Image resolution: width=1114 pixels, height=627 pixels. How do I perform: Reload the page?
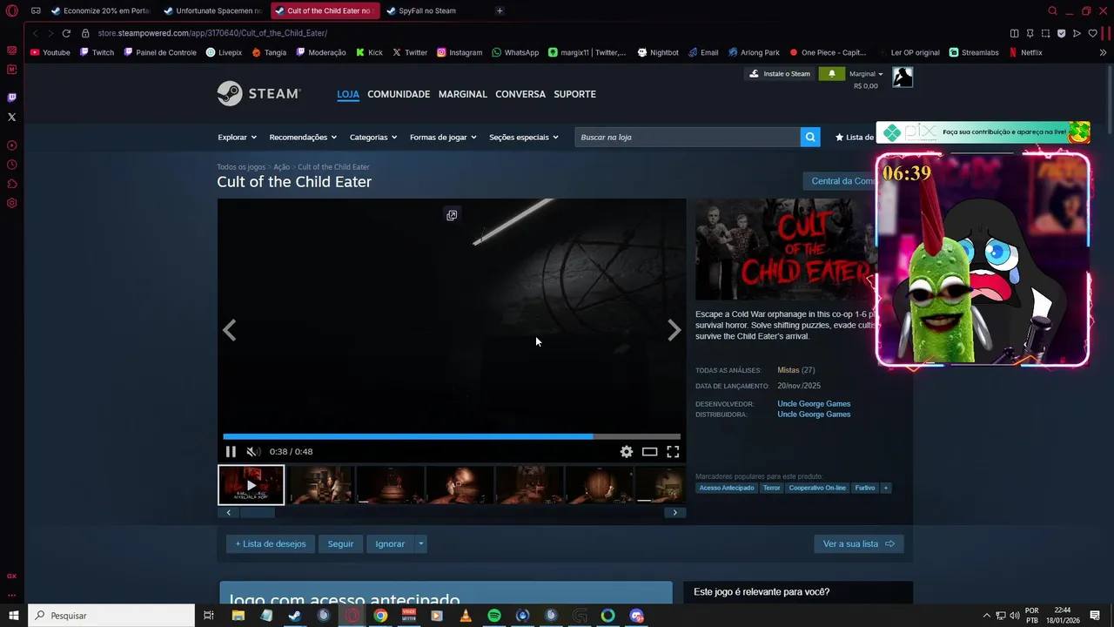pos(66,33)
